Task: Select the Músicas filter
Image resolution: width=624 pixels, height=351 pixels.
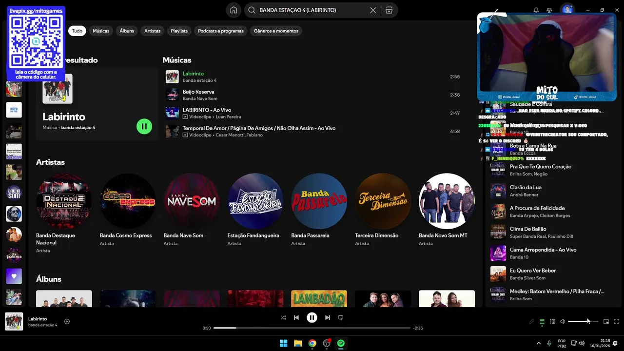Action: 101,31
